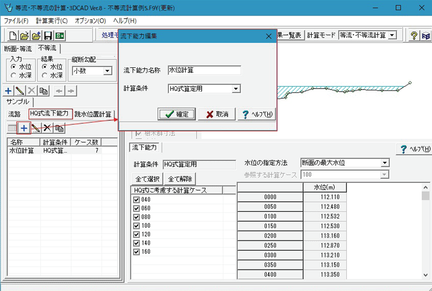The height and width of the screenshot is (291, 432).
Task: Click the 計算条件 field in lower panel
Action: click(199, 164)
